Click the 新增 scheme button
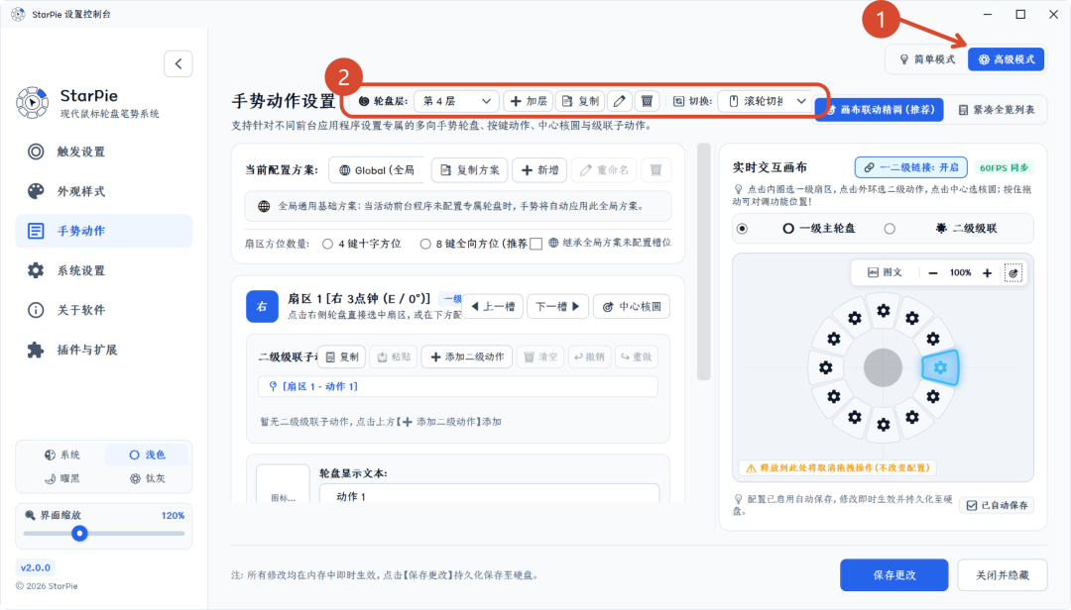 point(540,170)
